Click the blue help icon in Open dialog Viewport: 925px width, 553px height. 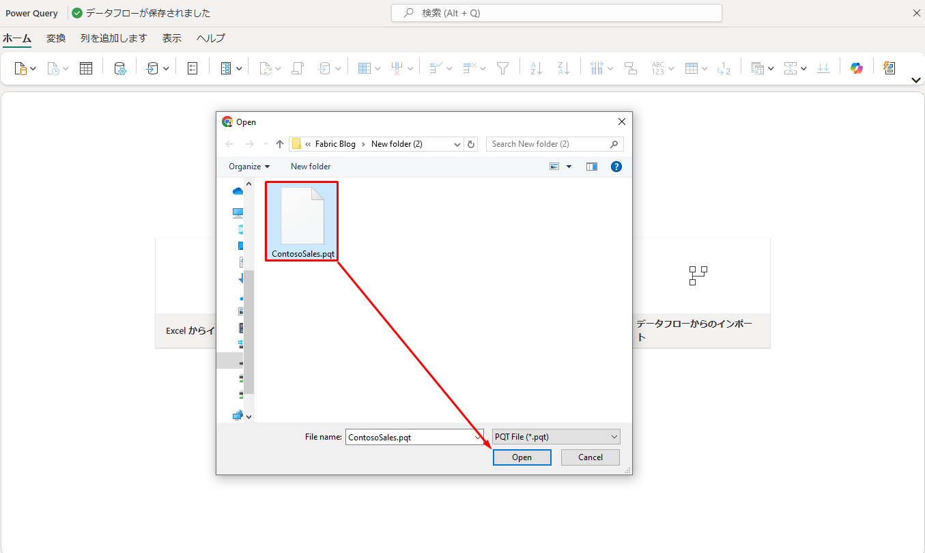pyautogui.click(x=616, y=167)
